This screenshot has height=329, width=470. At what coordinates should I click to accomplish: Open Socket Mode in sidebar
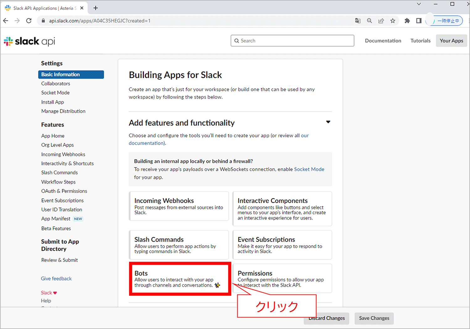coord(55,93)
